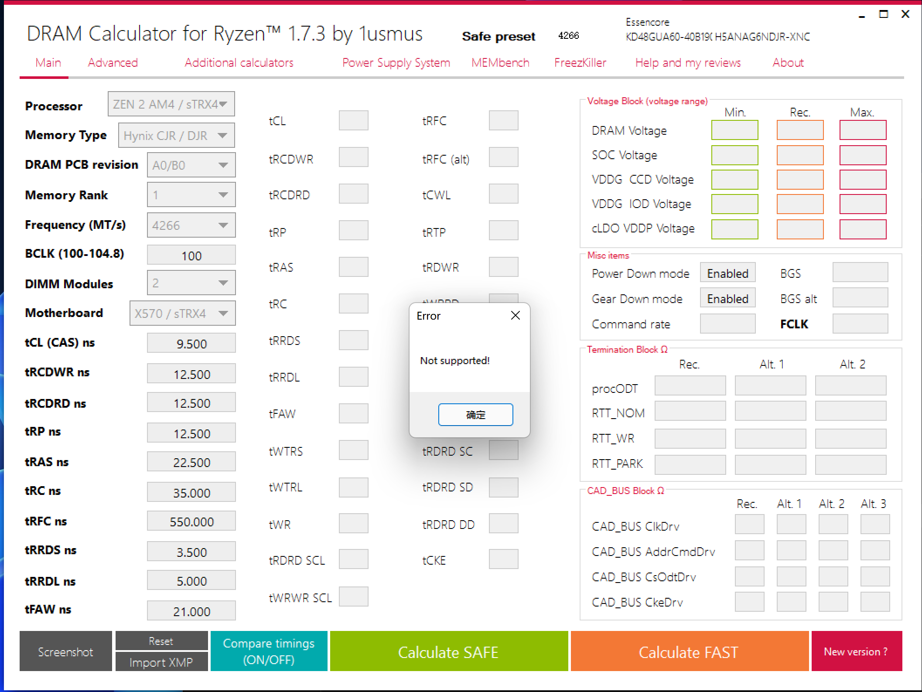922x692 pixels.
Task: Toggle Compare timings (ON/OFF)
Action: [x=269, y=651]
